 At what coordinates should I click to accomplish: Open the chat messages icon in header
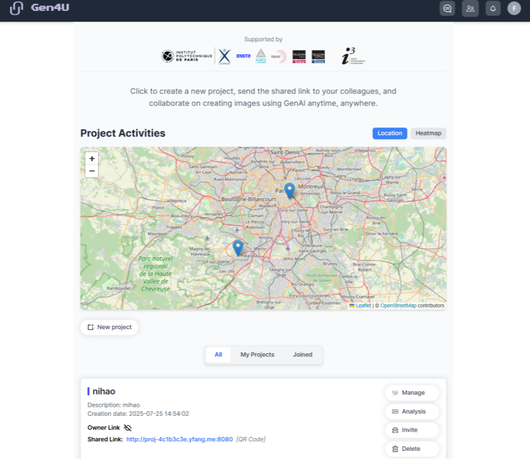(447, 8)
